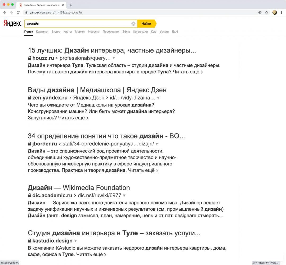Expand dropdown arrow beside dic.academic.ru path
Screen dimensions: 286x265
pyautogui.click(x=124, y=196)
